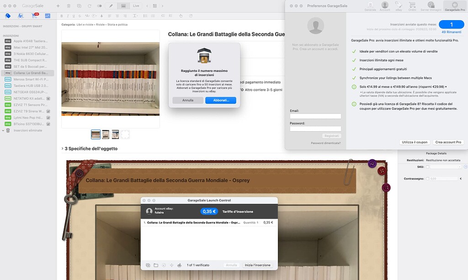Click the eBay account avatar in Launch Control
Screen dimensions: 468x280
(149, 211)
